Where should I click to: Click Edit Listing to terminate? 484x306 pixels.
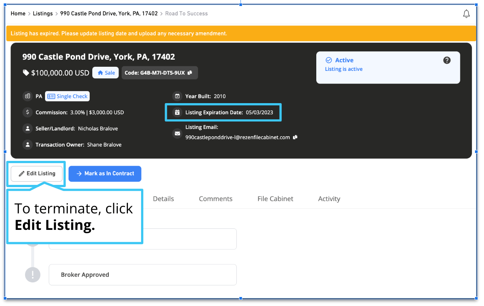click(x=36, y=174)
